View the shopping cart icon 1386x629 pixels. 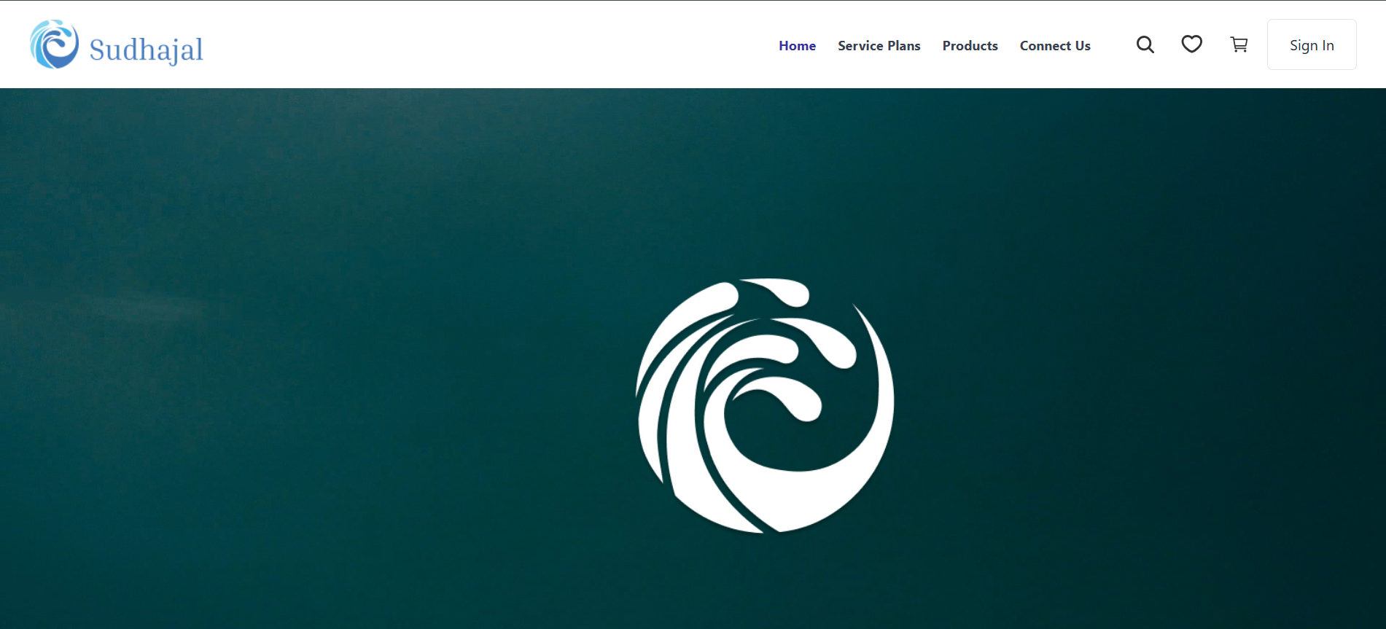[1239, 45]
